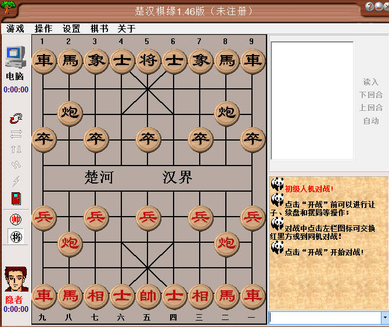Select the black center 卒 on file 5
The height and width of the screenshot is (327, 389).
[x=148, y=139]
